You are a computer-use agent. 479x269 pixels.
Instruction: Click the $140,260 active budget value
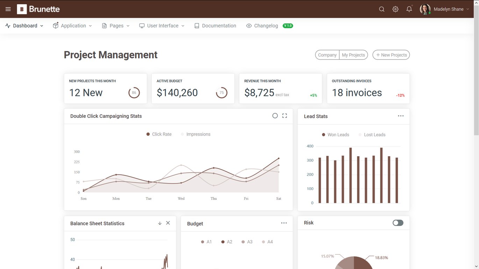177,93
